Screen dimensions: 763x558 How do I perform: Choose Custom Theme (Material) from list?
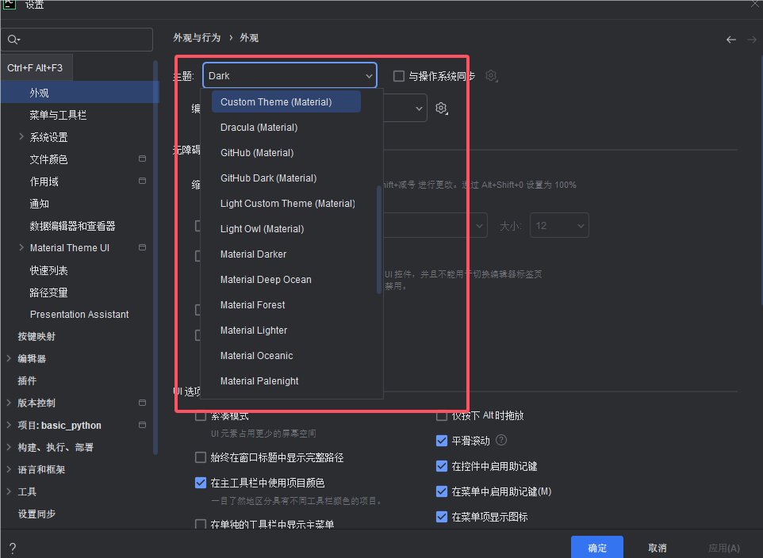click(286, 101)
